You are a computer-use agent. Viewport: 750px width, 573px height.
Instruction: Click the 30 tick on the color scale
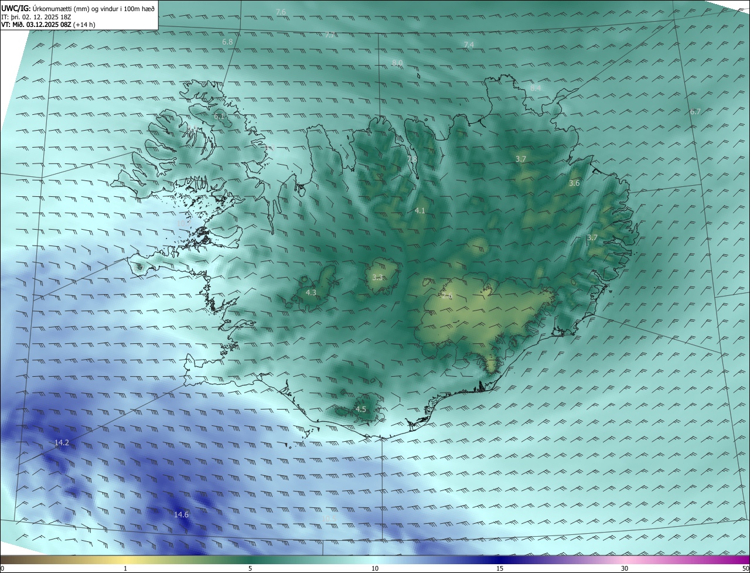(625, 568)
